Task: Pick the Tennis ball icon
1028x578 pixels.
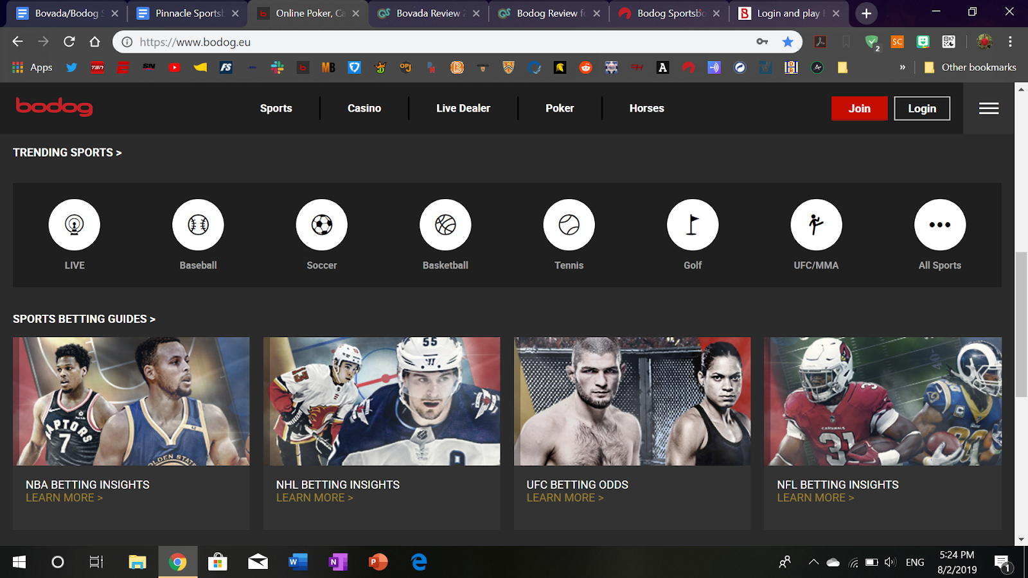Action: (x=569, y=225)
